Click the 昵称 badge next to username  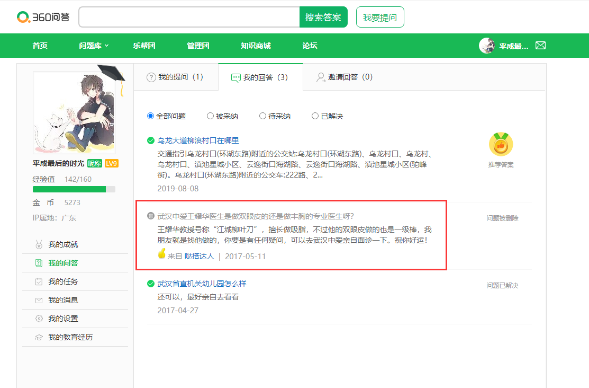pos(95,163)
